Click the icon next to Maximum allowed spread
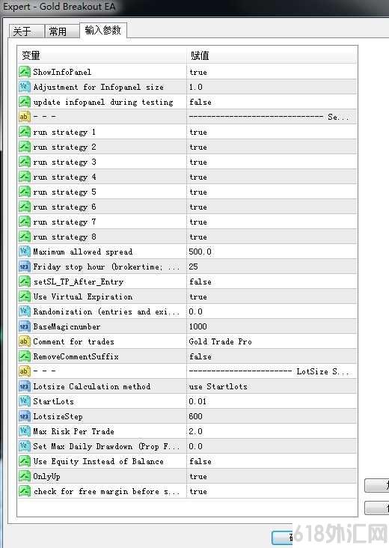The height and width of the screenshot is (548, 389). click(25, 252)
